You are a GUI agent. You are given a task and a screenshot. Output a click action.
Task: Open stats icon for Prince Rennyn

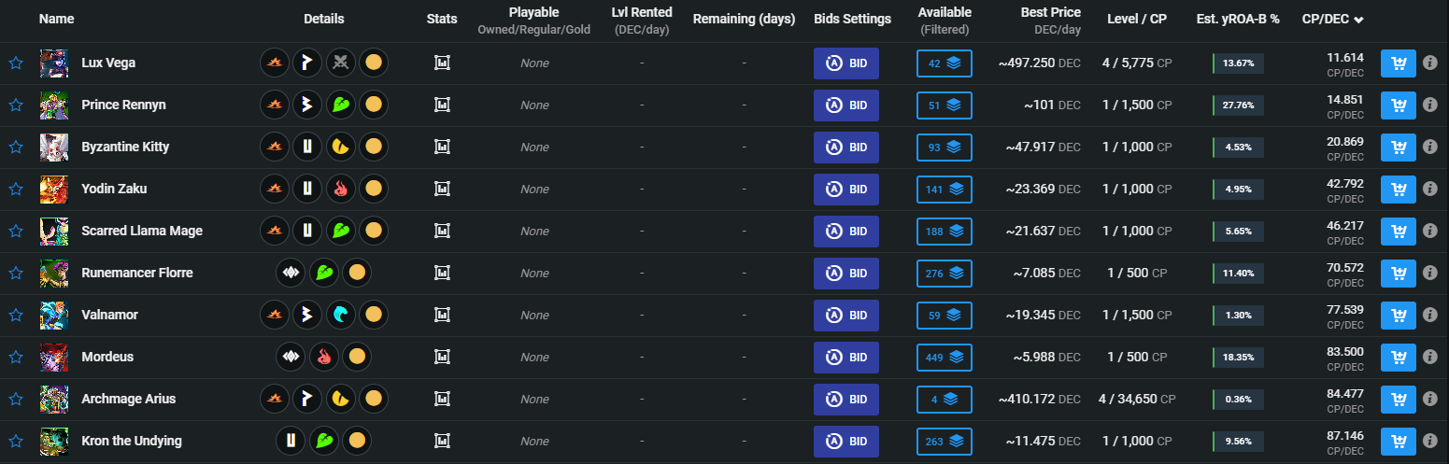tap(443, 105)
